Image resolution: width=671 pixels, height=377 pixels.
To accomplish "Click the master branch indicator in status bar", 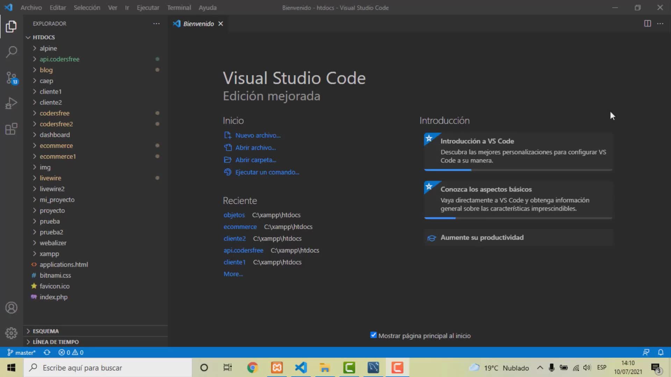I will pos(21,353).
